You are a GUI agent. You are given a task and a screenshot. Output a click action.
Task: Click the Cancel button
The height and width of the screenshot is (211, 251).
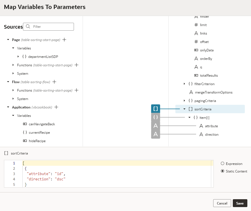222,203
